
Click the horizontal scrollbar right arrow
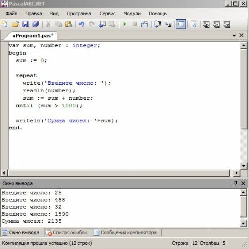[237, 173]
